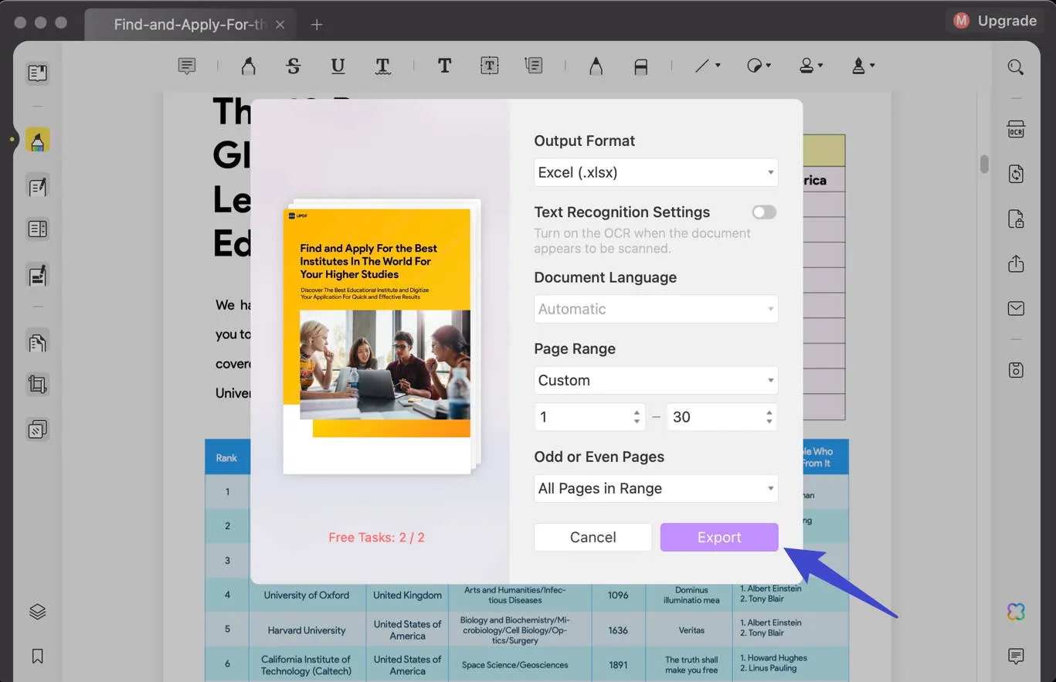Screen dimensions: 1056x682
Task: Open the Share upload icon
Action: (x=1016, y=264)
